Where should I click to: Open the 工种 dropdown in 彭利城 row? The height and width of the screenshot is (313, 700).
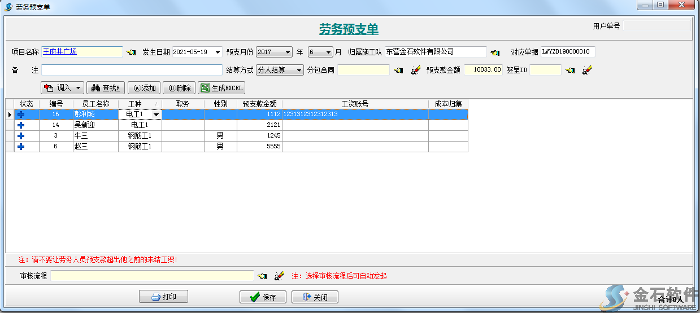(x=156, y=114)
